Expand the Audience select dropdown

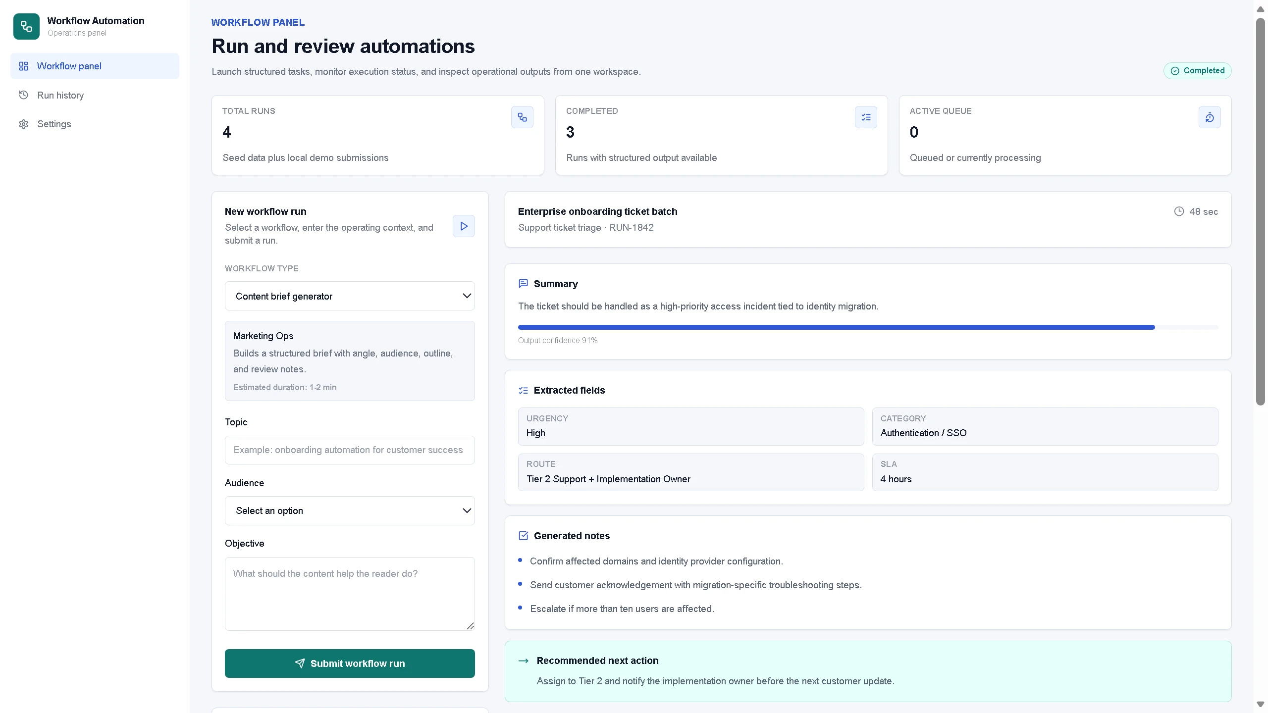pos(350,511)
